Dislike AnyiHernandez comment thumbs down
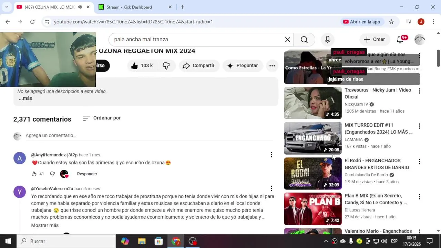The height and width of the screenshot is (248, 441). 52,174
